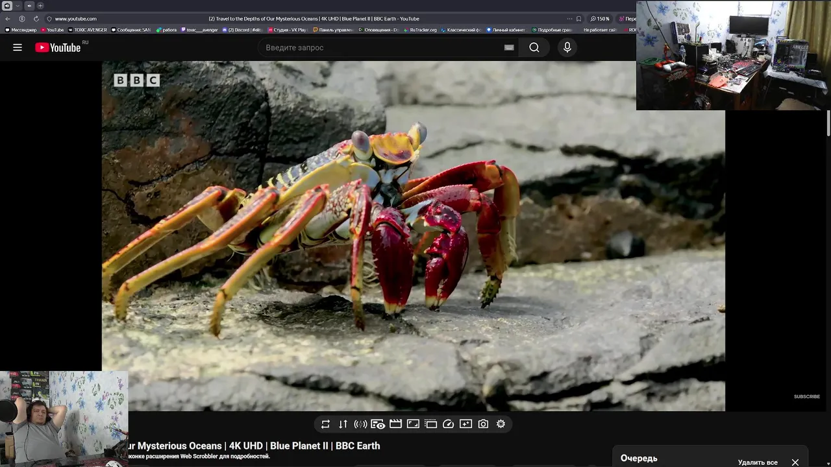Open the YouTube bookmark in bookmarks bar
Viewport: 831px width, 467px height.
pyautogui.click(x=53, y=30)
